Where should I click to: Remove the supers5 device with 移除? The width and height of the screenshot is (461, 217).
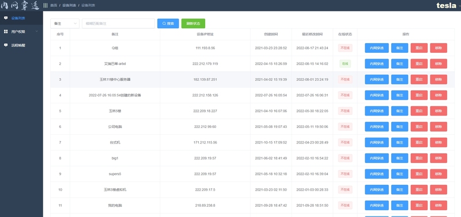(x=439, y=174)
